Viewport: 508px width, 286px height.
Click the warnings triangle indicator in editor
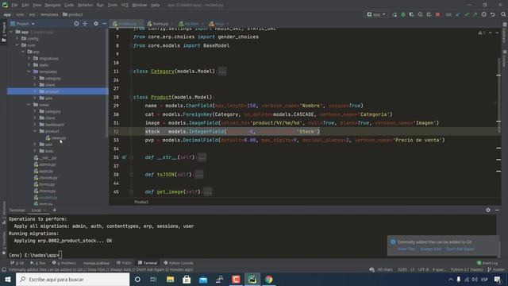479,33
